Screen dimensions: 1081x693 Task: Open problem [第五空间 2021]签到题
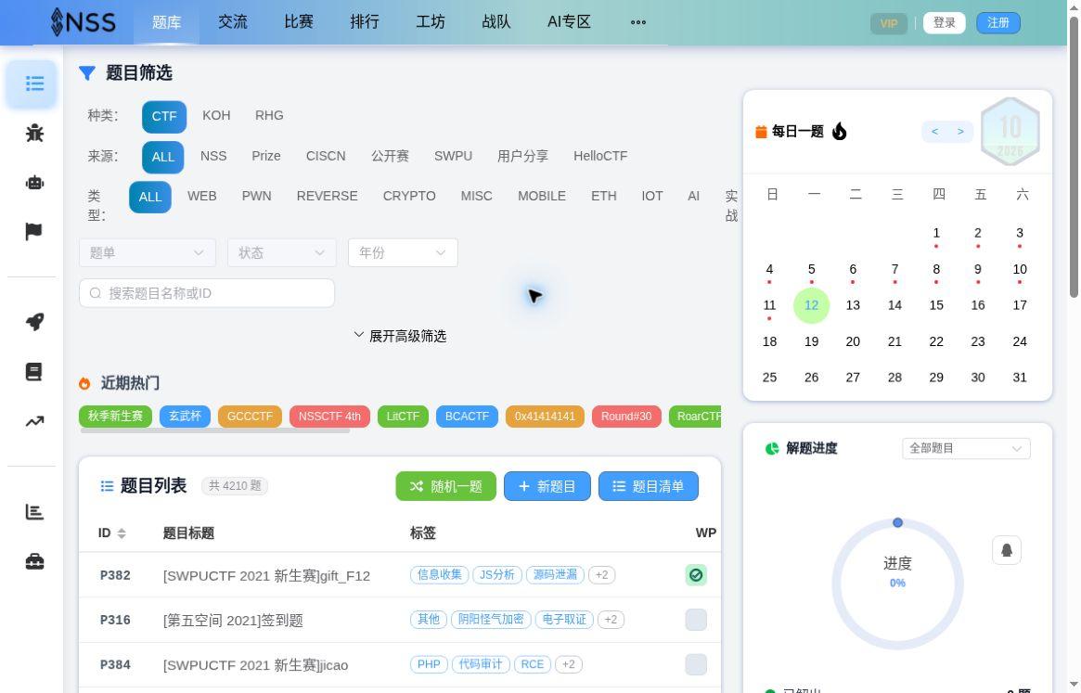(x=233, y=620)
